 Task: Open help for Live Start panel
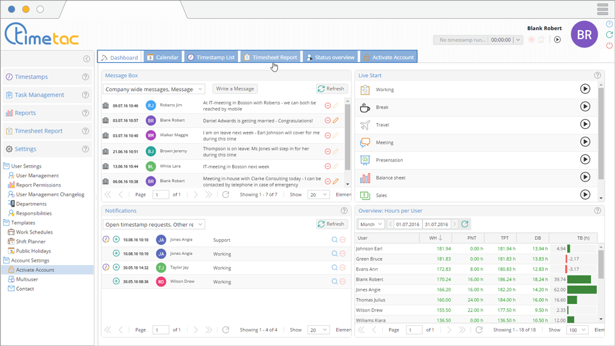pyautogui.click(x=597, y=75)
